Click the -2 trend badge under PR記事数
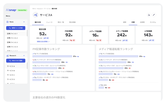The image size is (166, 105). 72,40
